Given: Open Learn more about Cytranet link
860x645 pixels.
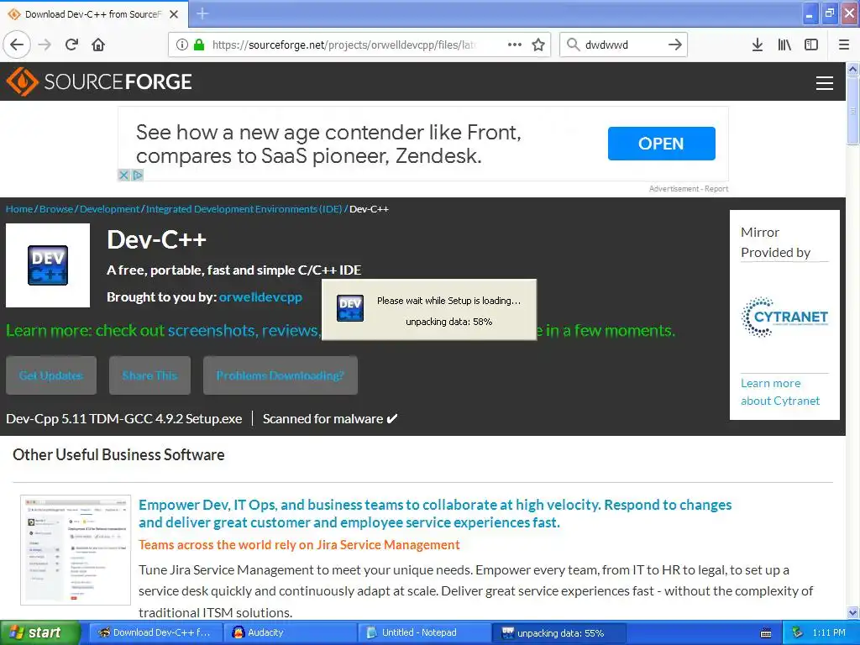Looking at the screenshot, I should tap(780, 391).
